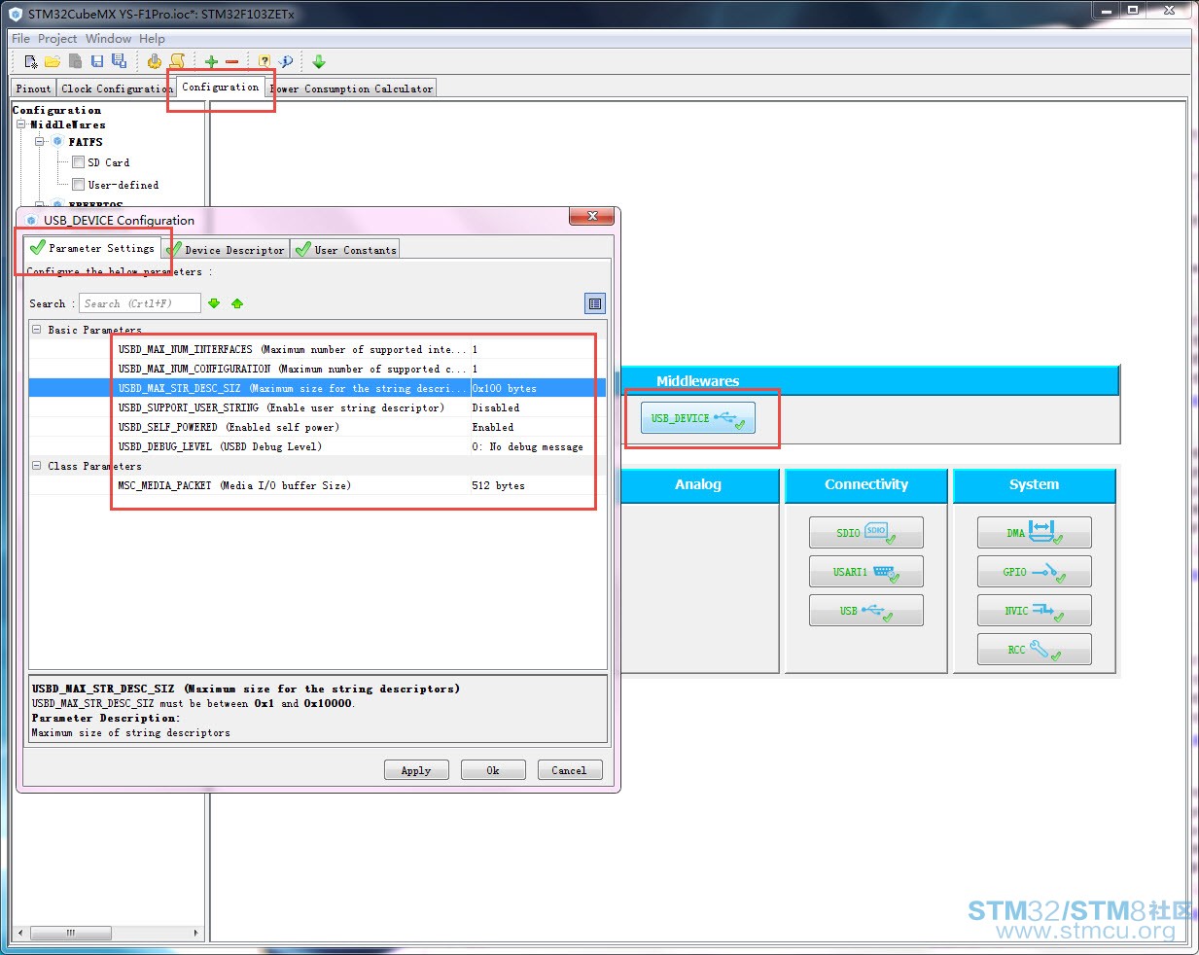Click green up-arrow previous search result icon
This screenshot has width=1199, height=955.
coord(237,303)
